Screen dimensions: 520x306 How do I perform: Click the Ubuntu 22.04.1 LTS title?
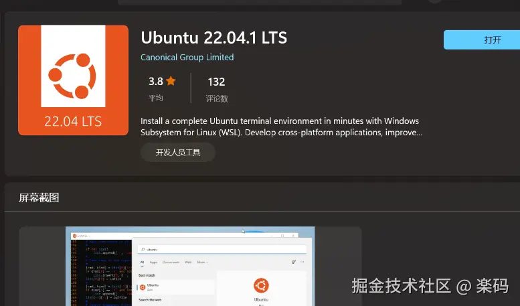(x=214, y=37)
